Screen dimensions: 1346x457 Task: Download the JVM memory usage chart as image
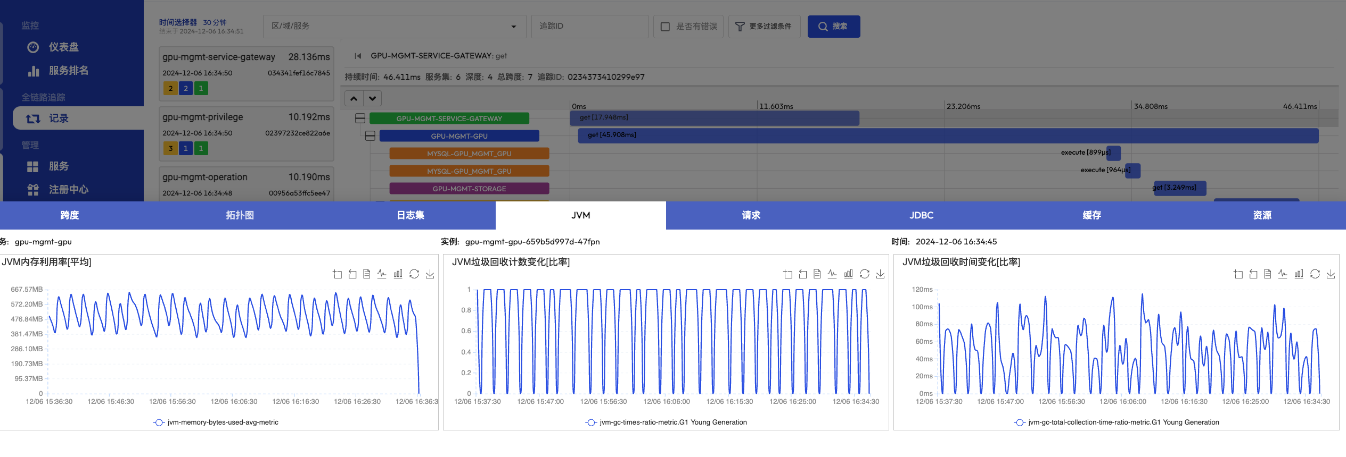(430, 274)
